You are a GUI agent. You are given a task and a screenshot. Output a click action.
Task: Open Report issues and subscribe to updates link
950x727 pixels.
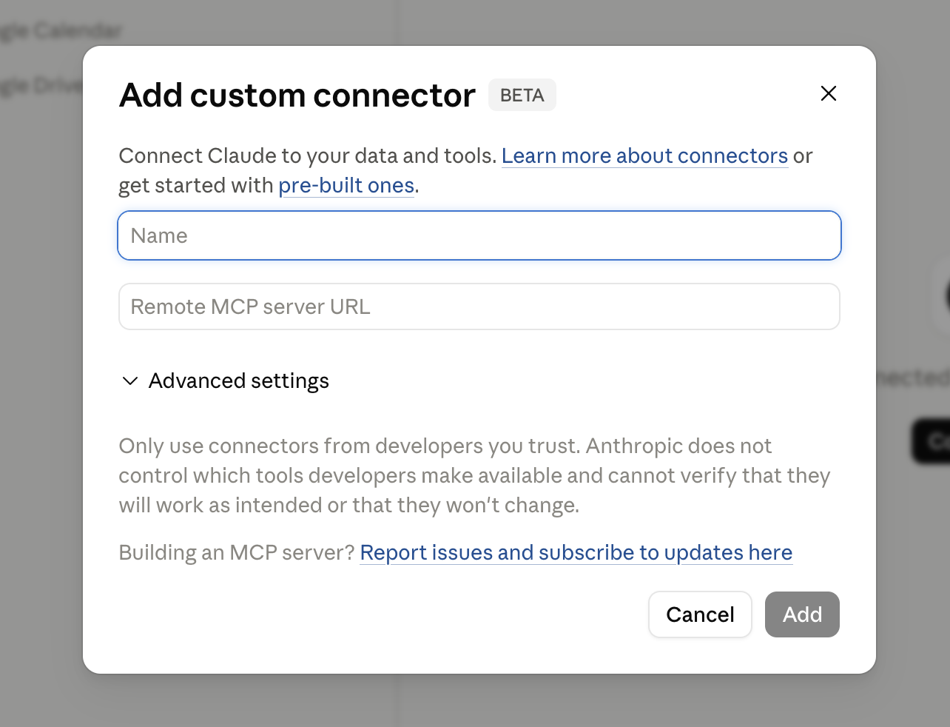(576, 552)
